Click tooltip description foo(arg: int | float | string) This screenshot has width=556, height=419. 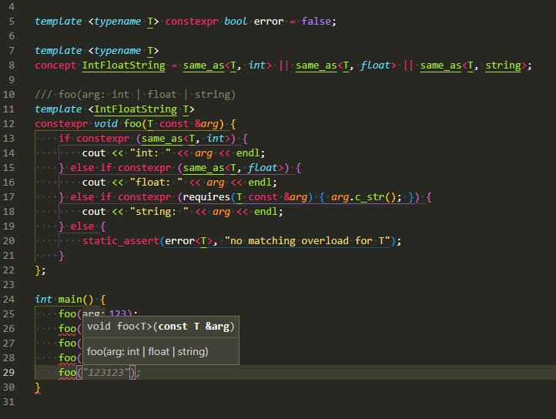(x=147, y=352)
